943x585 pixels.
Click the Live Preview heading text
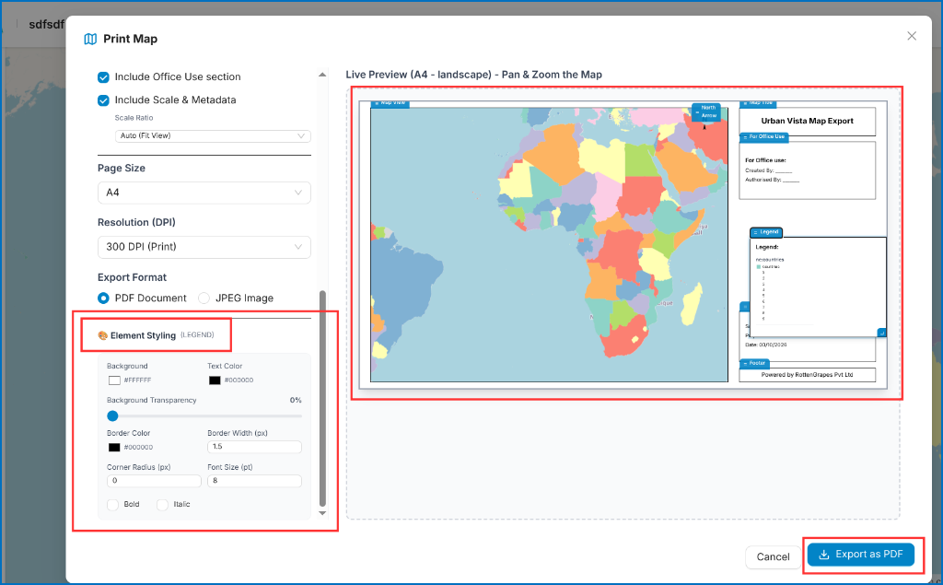[x=474, y=75]
